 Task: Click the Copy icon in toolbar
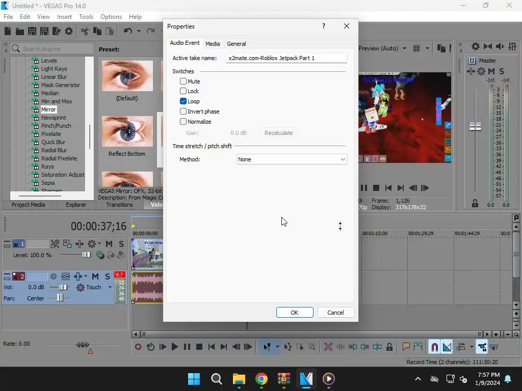[x=97, y=31]
